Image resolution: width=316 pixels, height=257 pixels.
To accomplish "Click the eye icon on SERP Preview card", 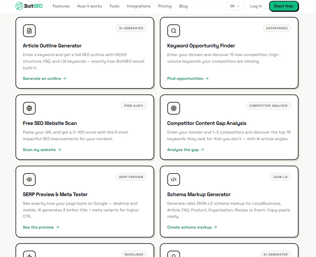I will 29,179.
